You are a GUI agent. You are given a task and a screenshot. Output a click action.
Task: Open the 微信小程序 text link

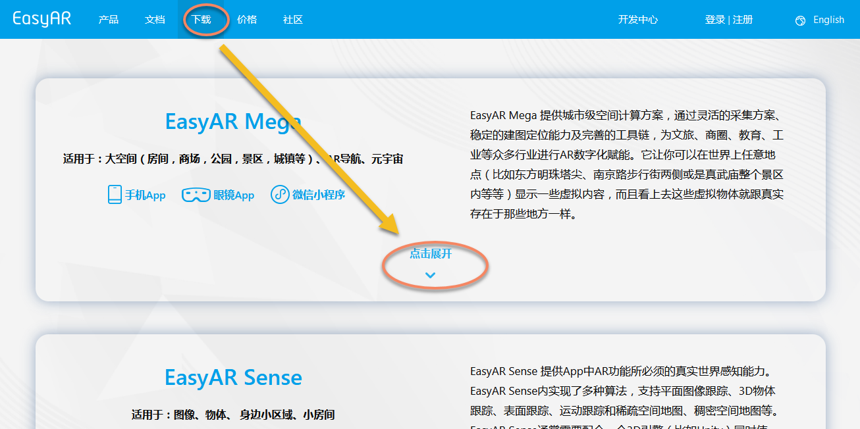pyautogui.click(x=319, y=195)
